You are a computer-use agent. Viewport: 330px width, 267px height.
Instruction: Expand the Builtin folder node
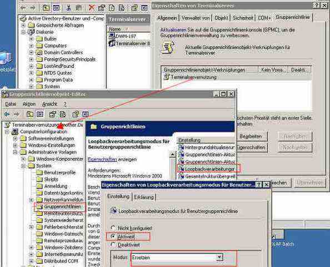click(31, 39)
